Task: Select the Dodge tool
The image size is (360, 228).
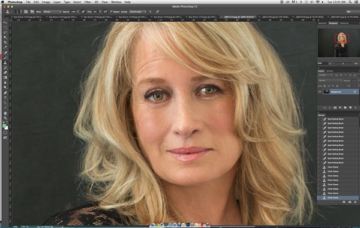Action: click(x=5, y=88)
